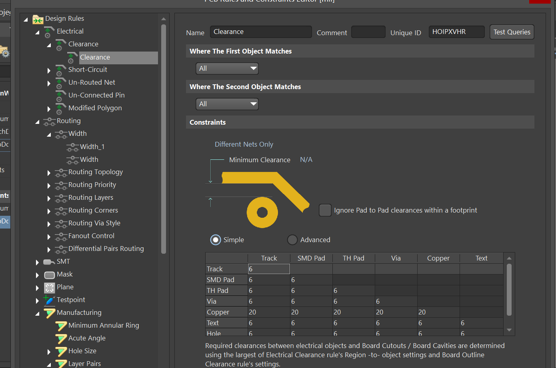Open the second object matches All dropdown

click(x=227, y=104)
